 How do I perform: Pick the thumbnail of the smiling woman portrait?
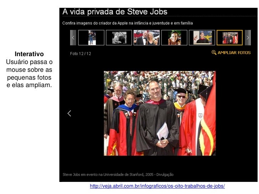point(174,38)
